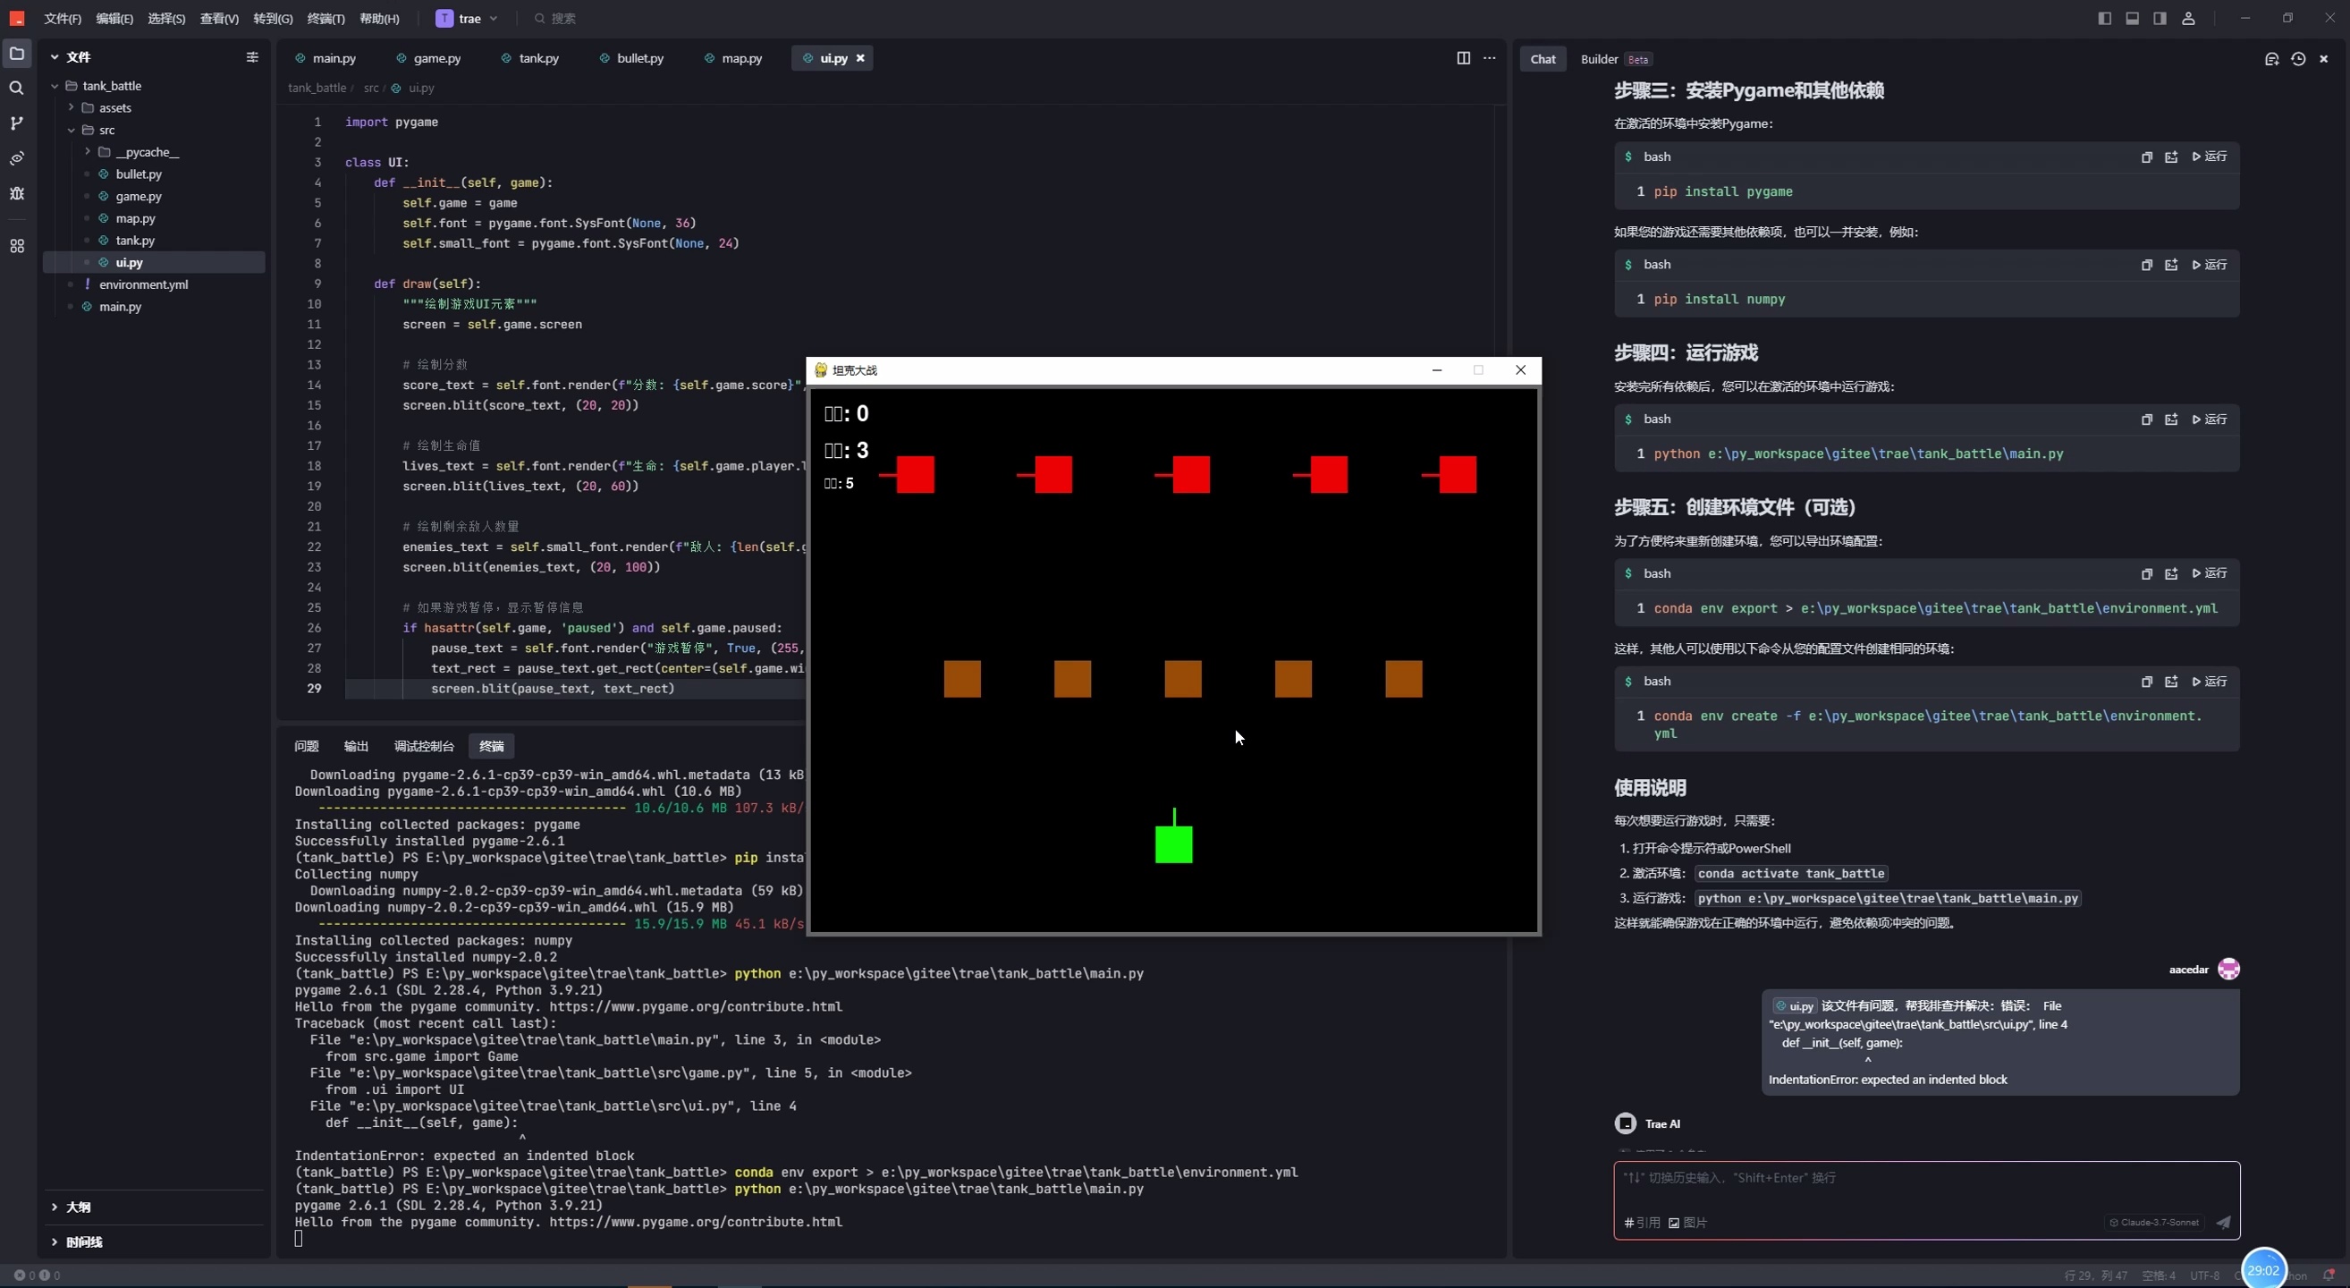This screenshot has height=1288, width=2350.
Task: Click the green player tank square
Action: (x=1173, y=843)
